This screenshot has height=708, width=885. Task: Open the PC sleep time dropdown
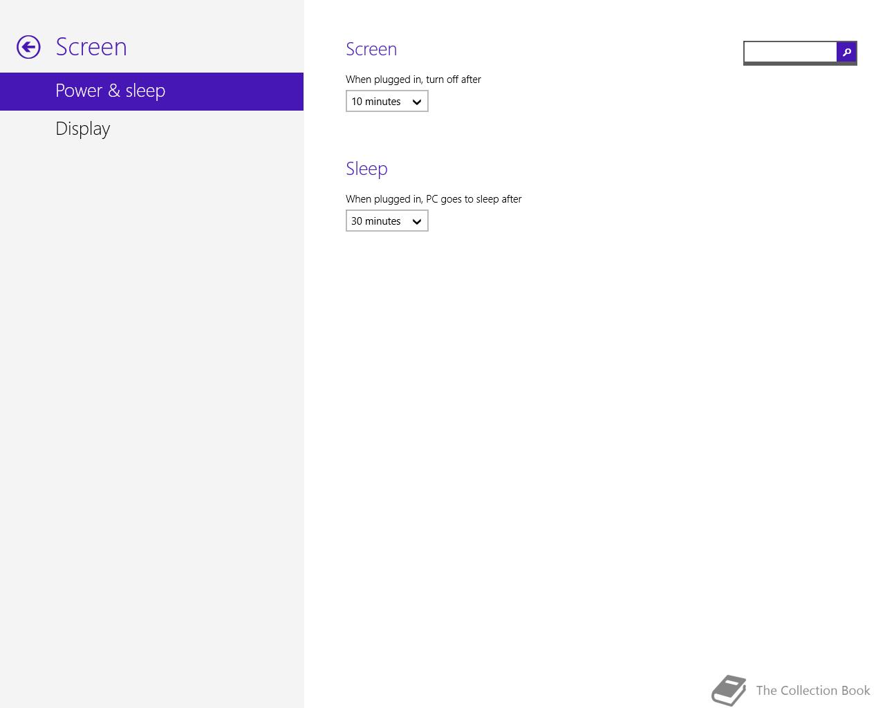click(386, 221)
